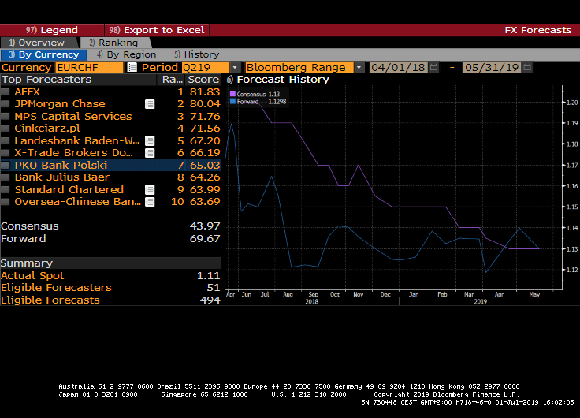Select the Bank Julius Baer checkbox

tap(6, 178)
